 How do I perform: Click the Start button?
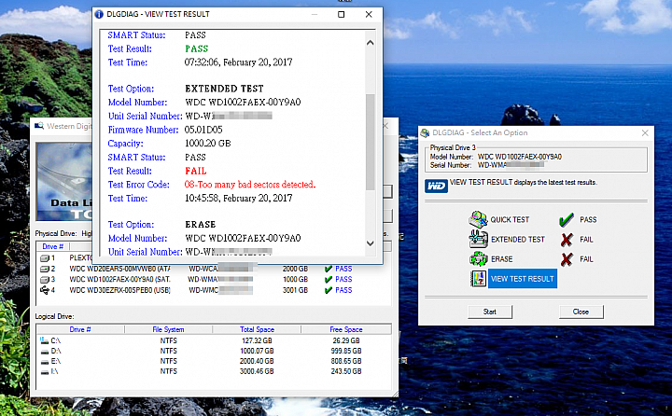click(490, 312)
